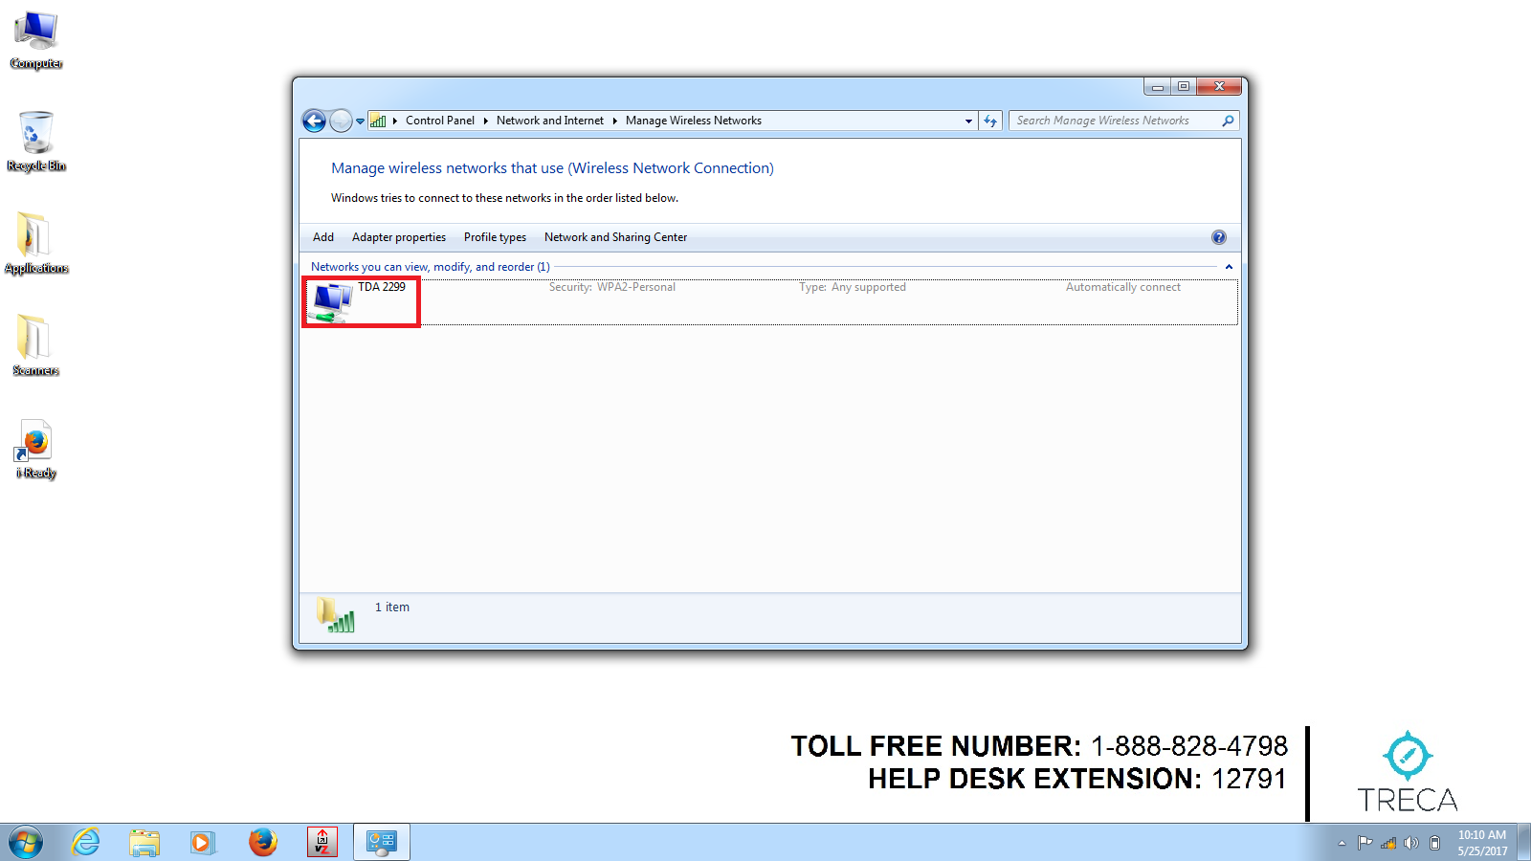Open Profile types

coord(495,237)
